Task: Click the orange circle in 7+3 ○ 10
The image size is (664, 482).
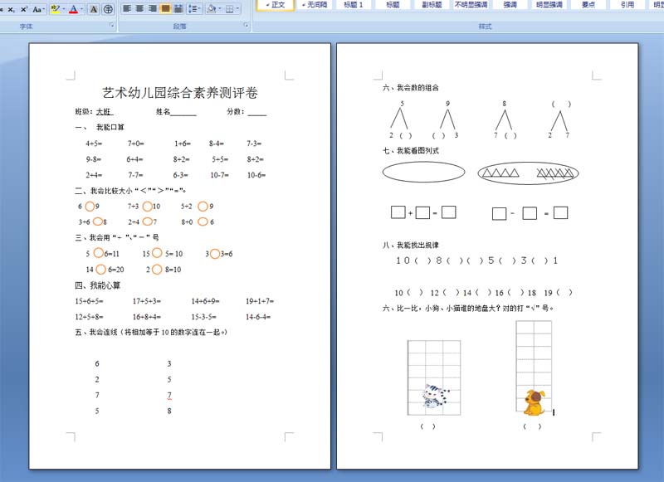Action: point(148,207)
